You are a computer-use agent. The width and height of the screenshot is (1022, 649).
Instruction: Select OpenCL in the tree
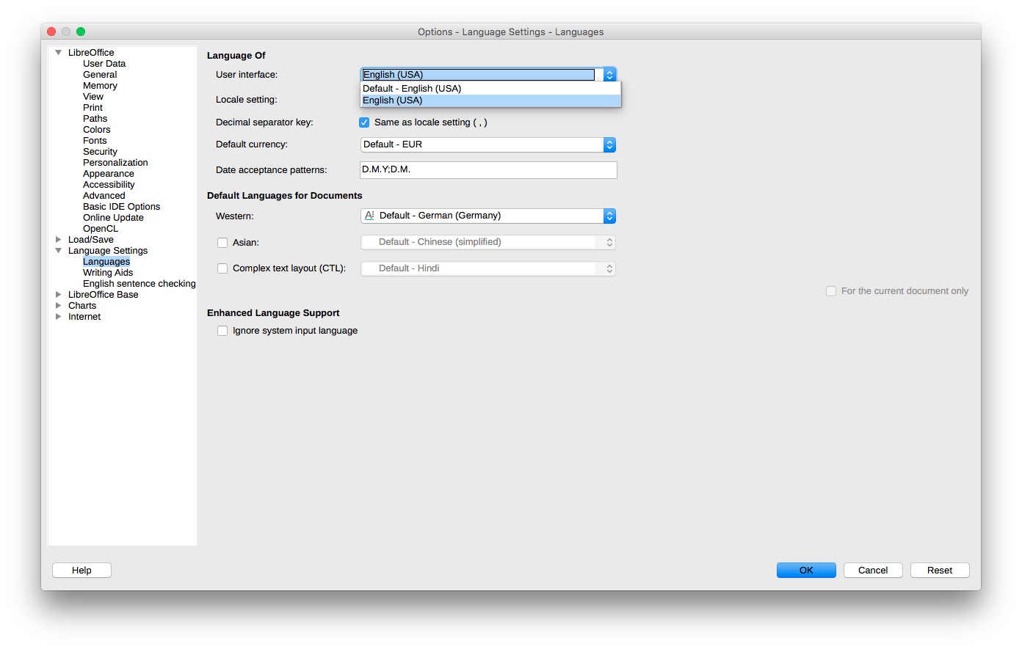pos(101,229)
